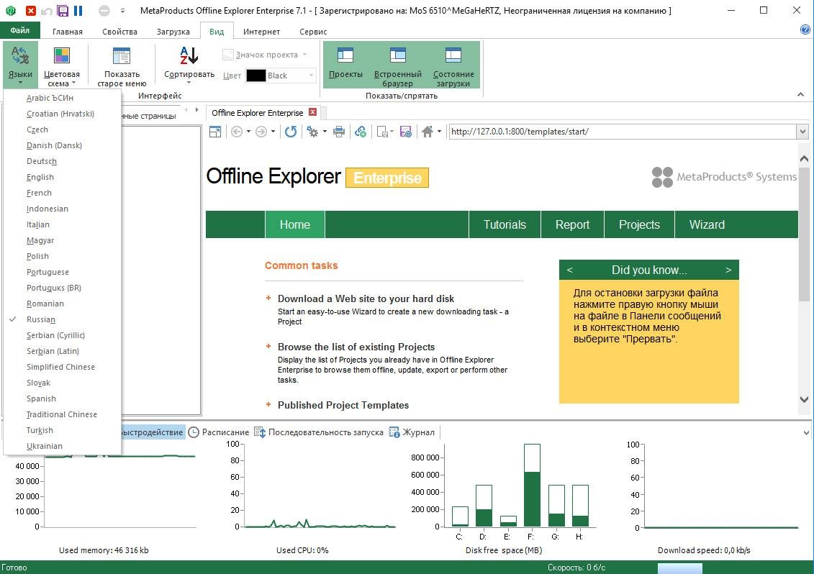The width and height of the screenshot is (814, 574).
Task: Switch to the Сервис ribbon tab
Action: click(x=313, y=32)
